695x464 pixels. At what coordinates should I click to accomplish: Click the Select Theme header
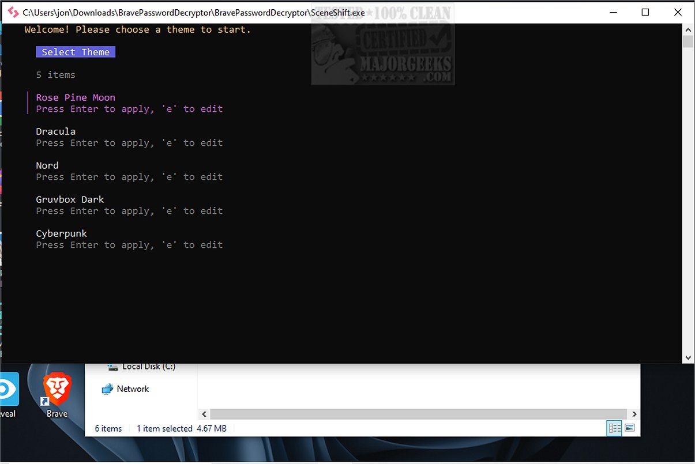point(76,52)
